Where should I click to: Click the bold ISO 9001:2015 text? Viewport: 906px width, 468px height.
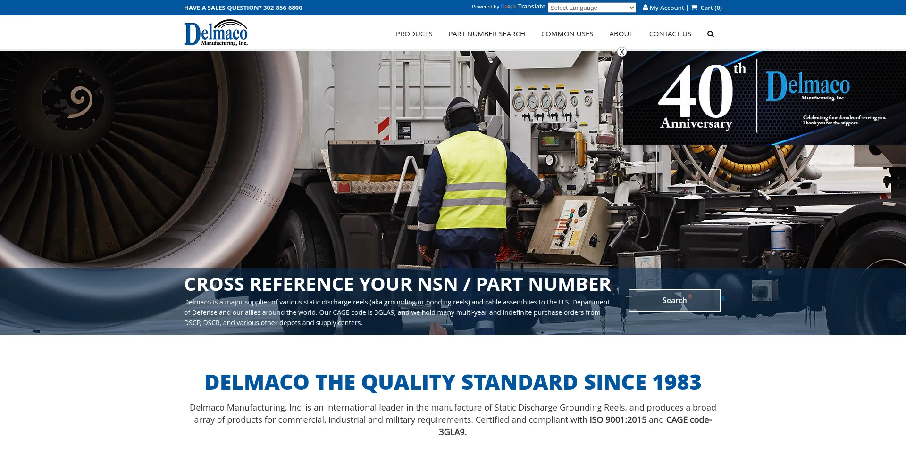click(x=618, y=419)
